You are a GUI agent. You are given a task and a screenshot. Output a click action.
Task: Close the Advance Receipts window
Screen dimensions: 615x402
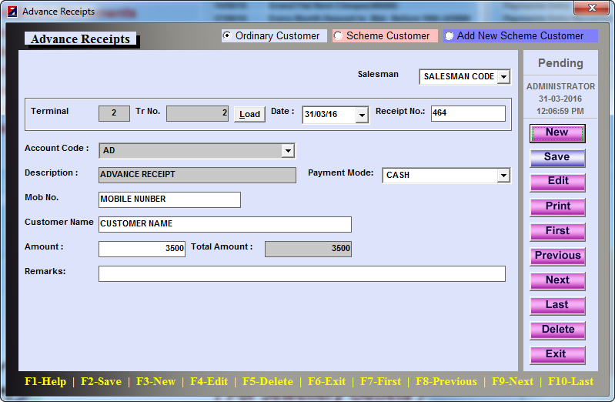point(591,8)
